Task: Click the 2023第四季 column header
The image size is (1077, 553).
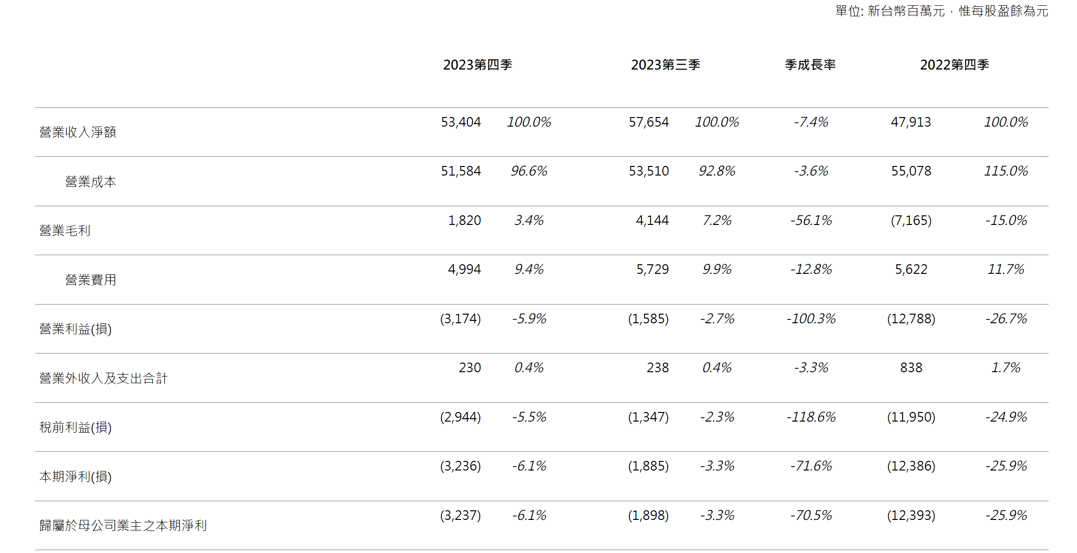Action: tap(477, 65)
